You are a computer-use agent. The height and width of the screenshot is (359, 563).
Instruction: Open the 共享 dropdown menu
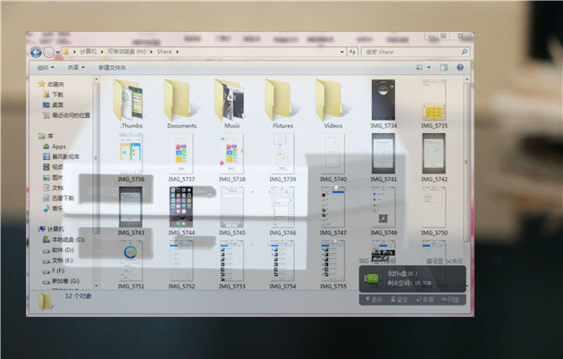74,67
